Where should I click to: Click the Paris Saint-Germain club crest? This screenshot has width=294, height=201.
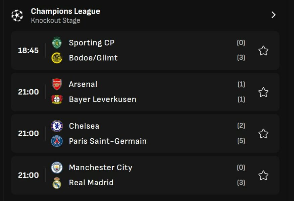[x=57, y=141]
